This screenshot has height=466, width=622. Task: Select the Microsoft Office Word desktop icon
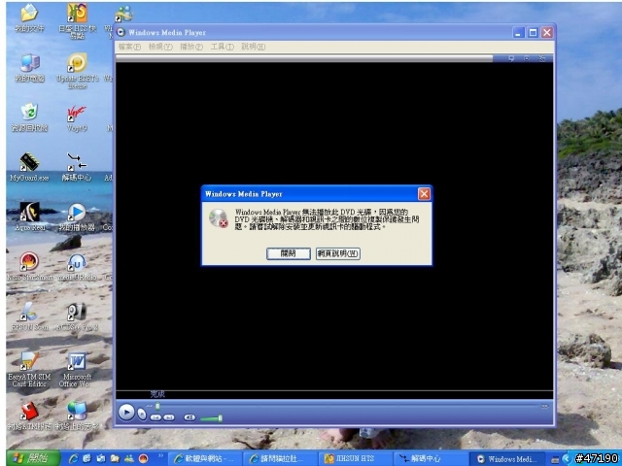[77, 369]
